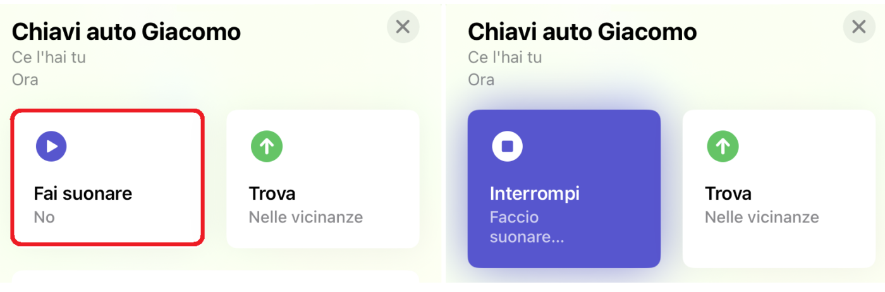885x292 pixels.
Task: Click the Chiavi auto Giacomo title above Fai suonare
Action: point(126,32)
